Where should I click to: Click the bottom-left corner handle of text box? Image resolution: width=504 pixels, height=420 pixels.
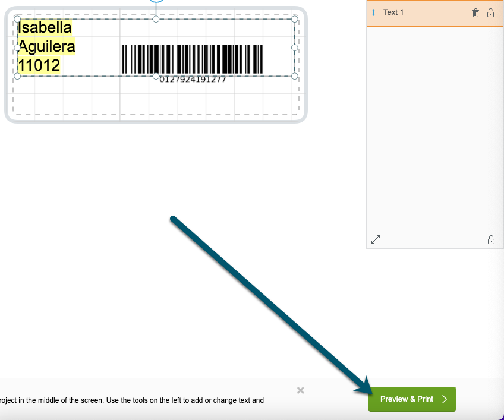(17, 76)
